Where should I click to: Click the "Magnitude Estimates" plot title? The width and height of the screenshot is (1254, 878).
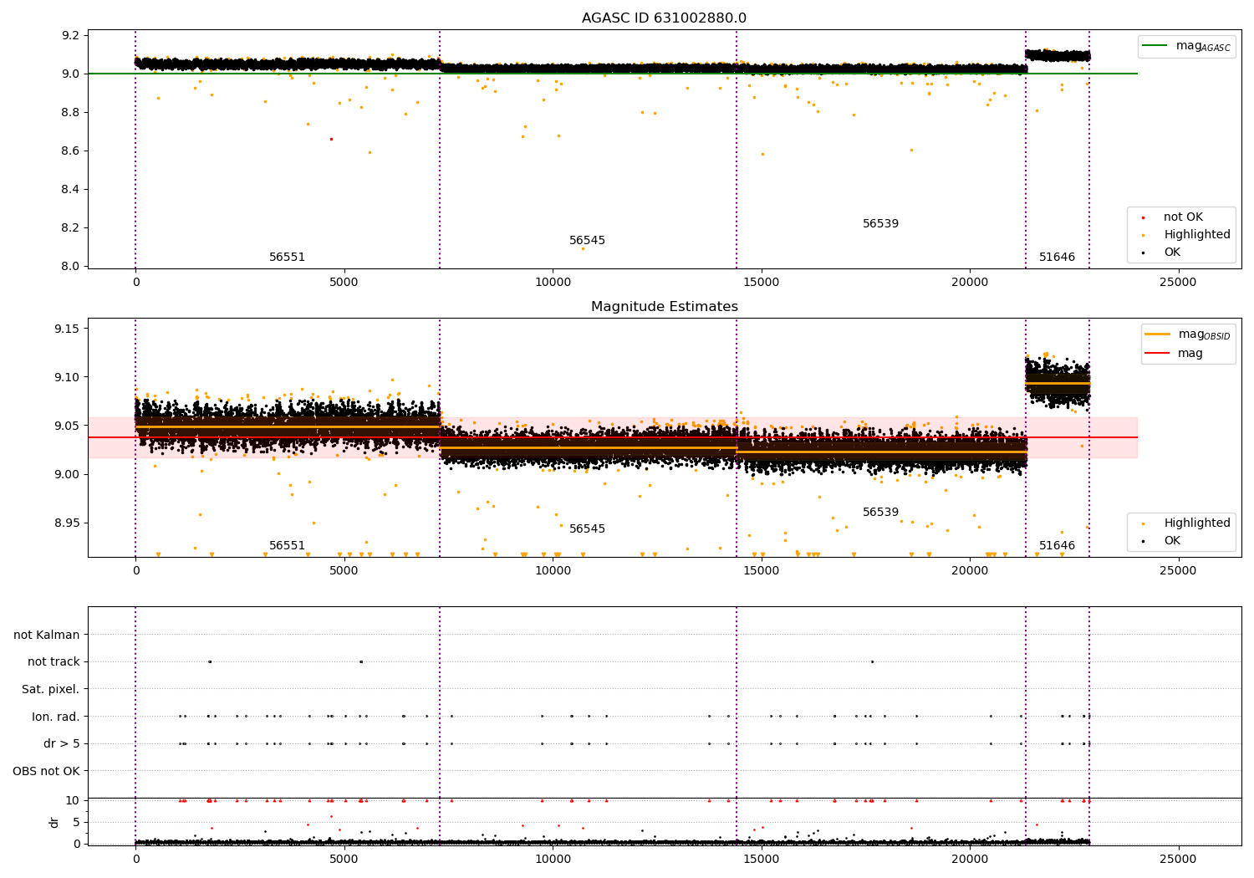click(x=664, y=307)
